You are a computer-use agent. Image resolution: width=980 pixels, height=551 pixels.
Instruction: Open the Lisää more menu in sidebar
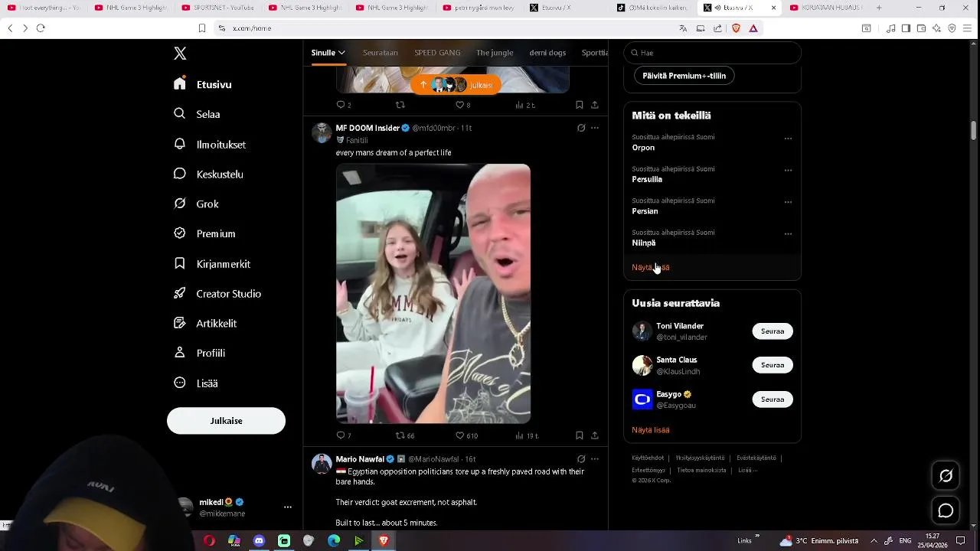[x=197, y=383]
